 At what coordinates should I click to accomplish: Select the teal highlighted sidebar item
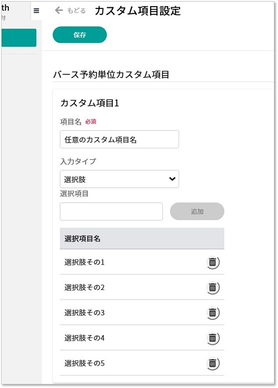click(x=18, y=38)
